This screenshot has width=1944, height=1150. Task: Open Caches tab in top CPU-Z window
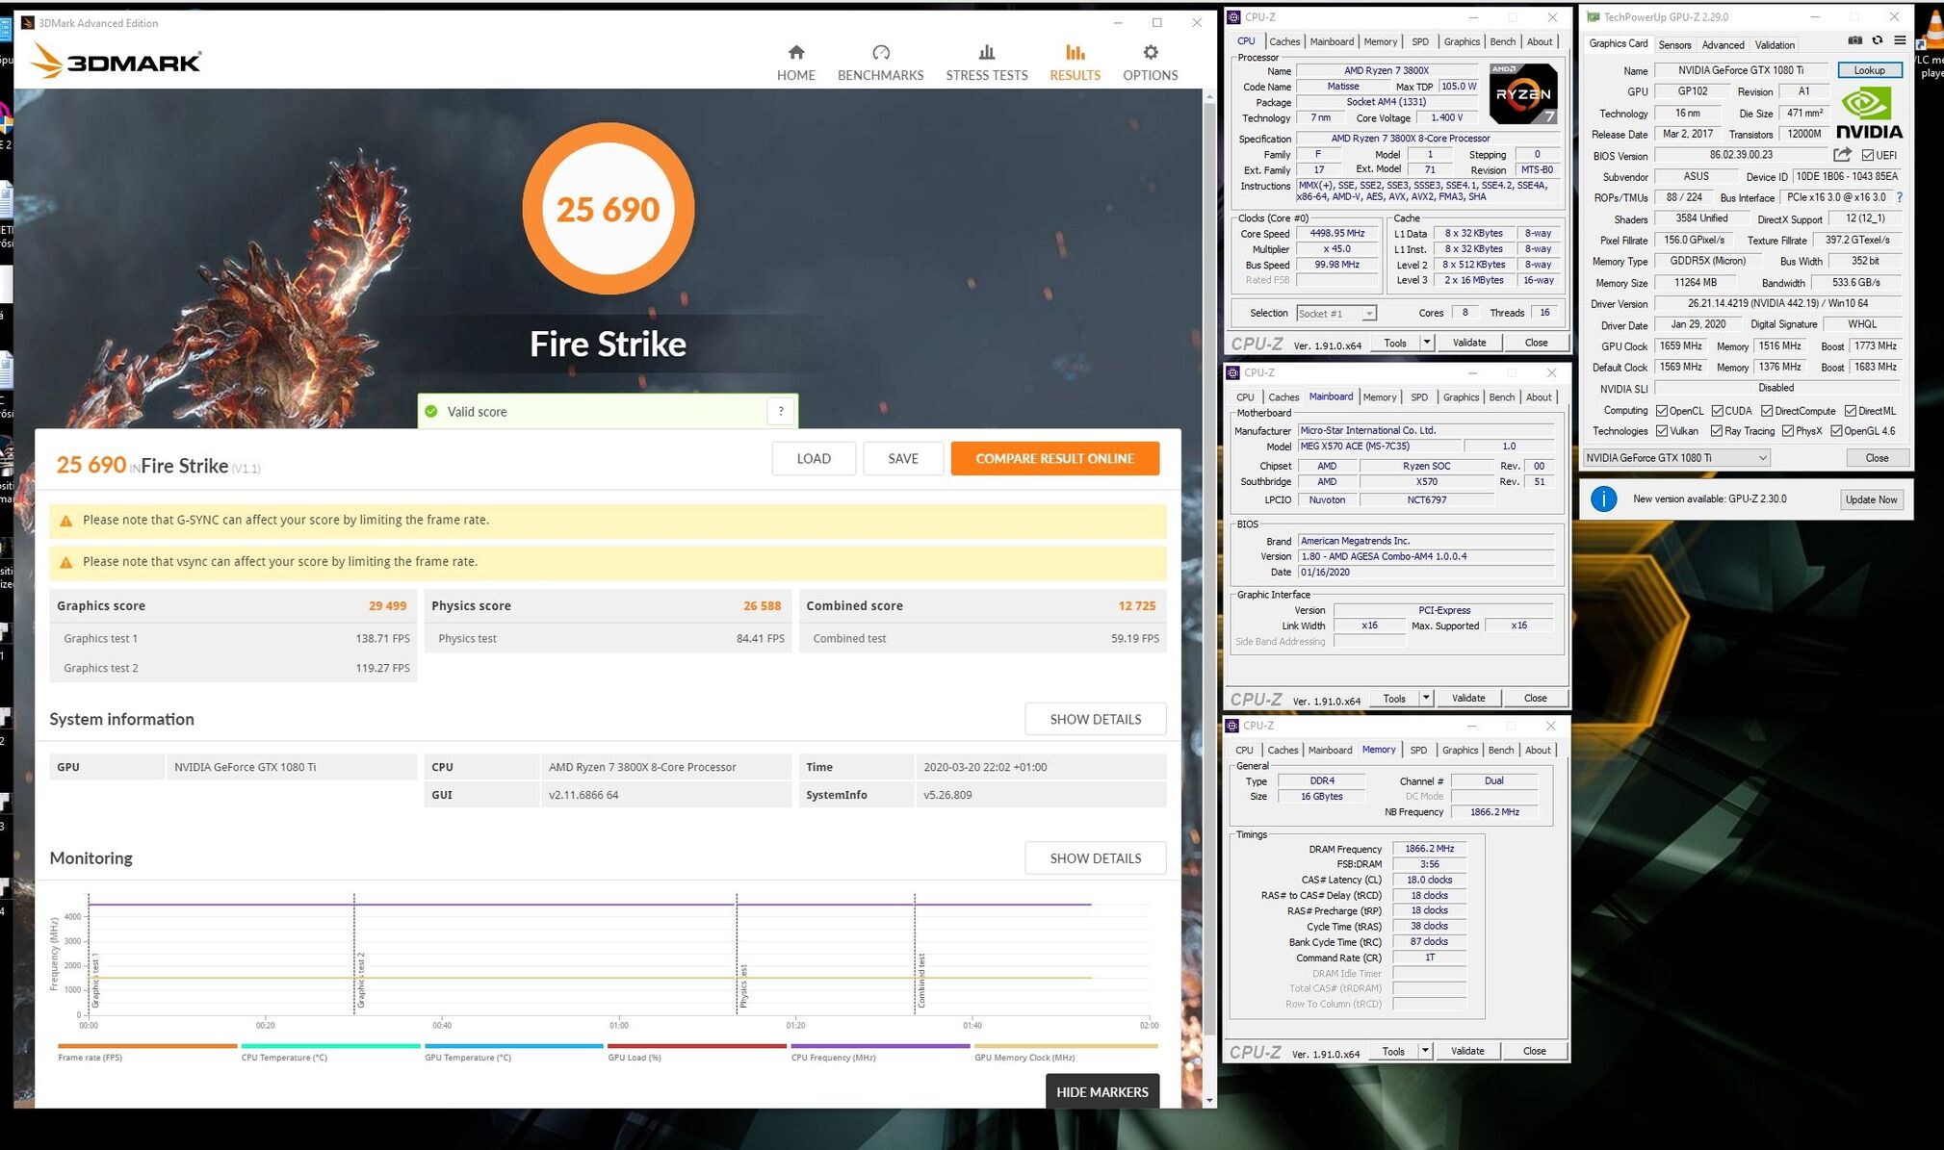click(1284, 42)
